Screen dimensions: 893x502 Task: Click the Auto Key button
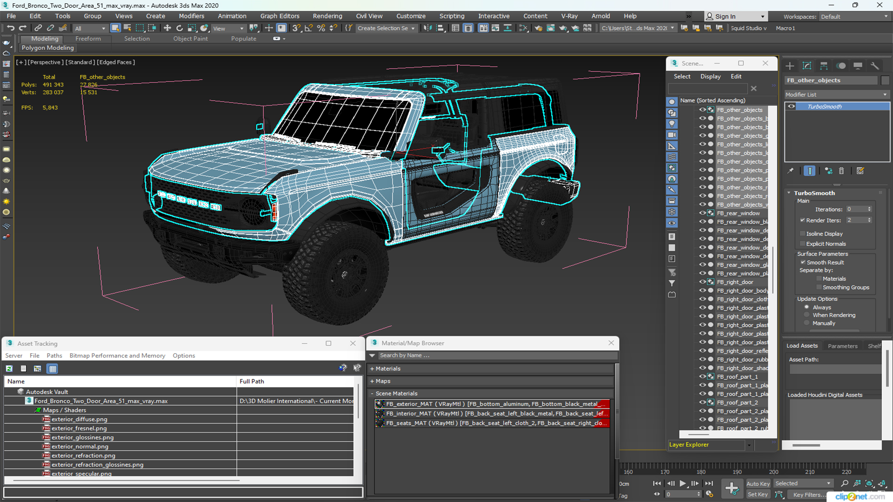[x=758, y=484]
